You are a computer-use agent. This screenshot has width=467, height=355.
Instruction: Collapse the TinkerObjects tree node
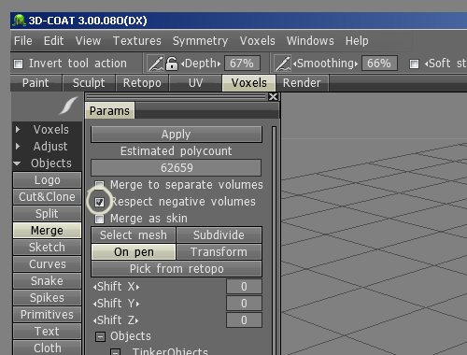pos(116,352)
